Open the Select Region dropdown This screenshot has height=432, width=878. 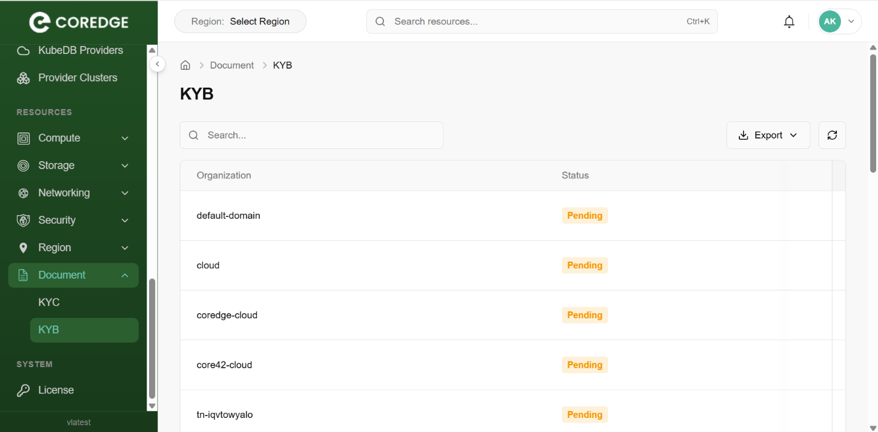[241, 21]
